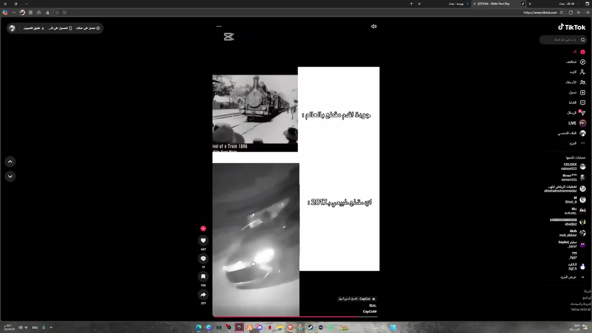Click the browser address bar URL

click(x=540, y=12)
